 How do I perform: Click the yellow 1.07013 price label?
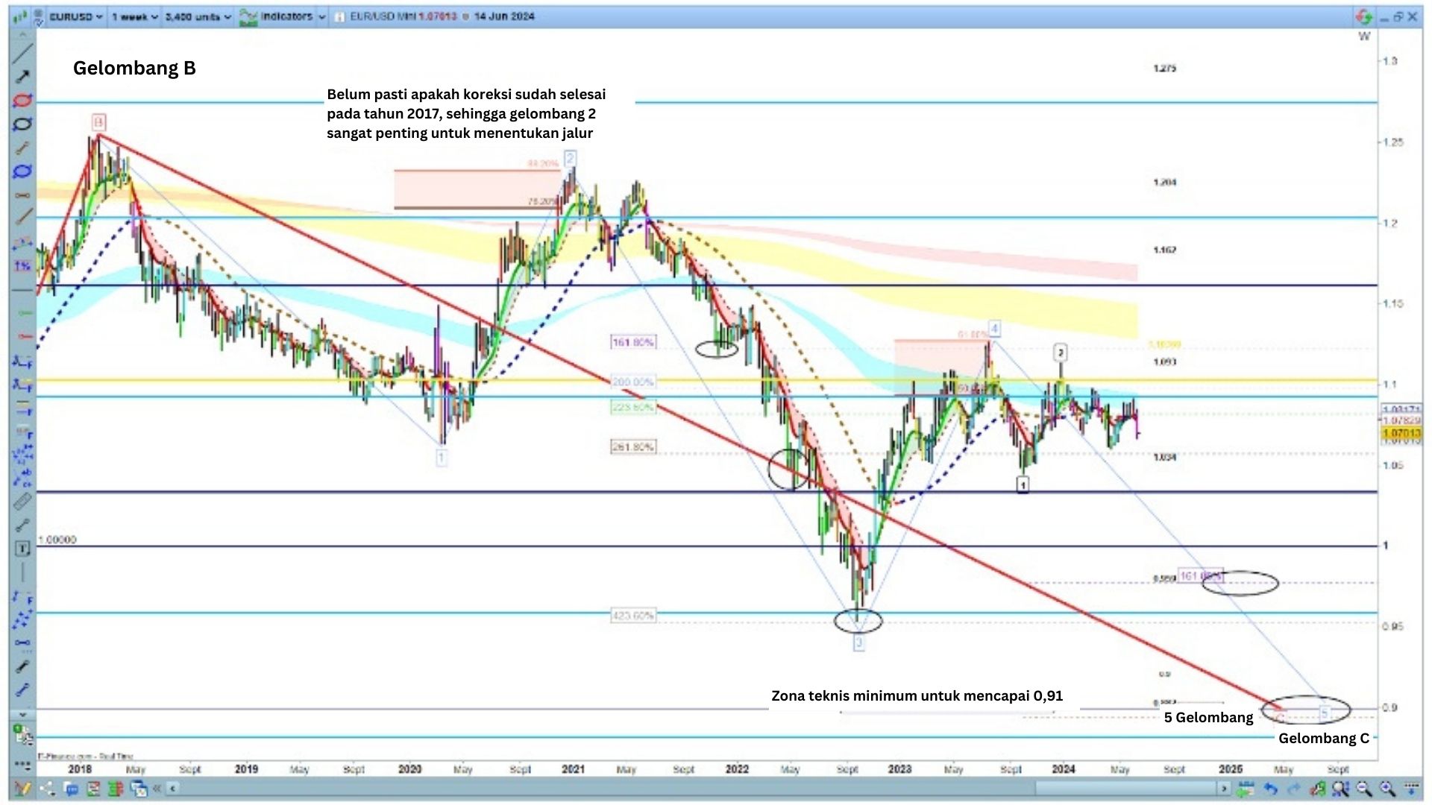click(1401, 434)
